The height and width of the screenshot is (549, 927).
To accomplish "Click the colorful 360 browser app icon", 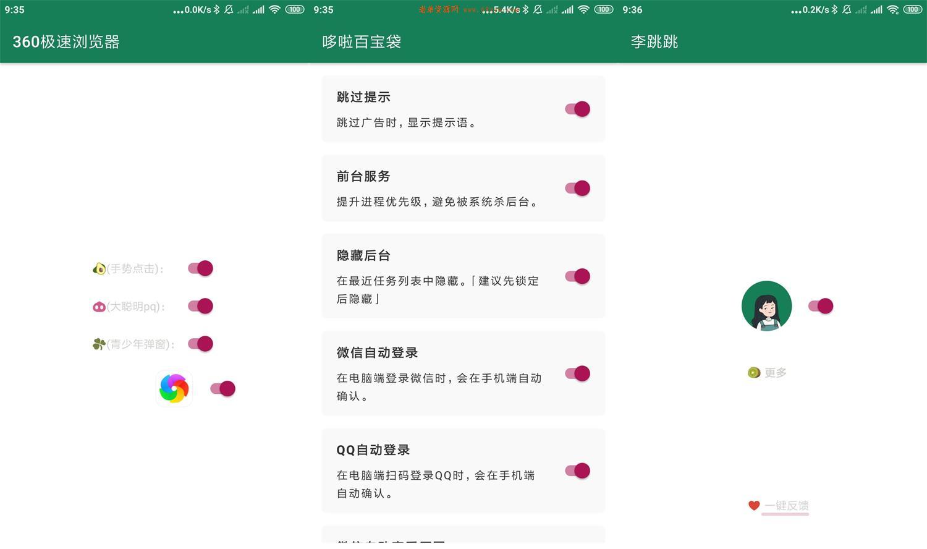I will 174,388.
